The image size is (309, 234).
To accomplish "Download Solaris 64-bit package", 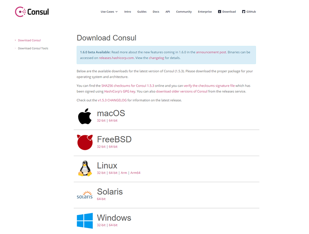I will [x=101, y=199].
